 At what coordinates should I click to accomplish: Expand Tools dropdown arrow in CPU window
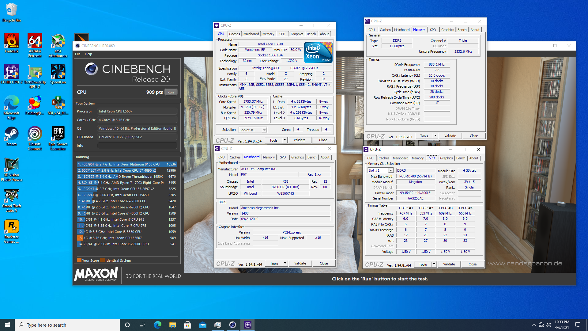[285, 140]
